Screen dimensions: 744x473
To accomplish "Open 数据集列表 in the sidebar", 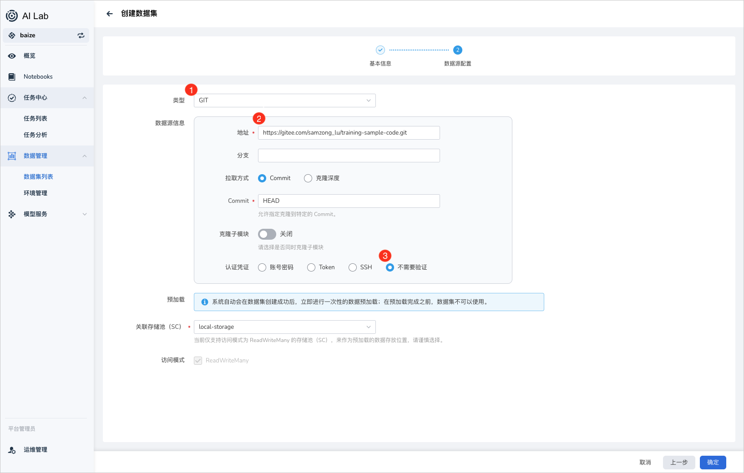I will [x=38, y=177].
